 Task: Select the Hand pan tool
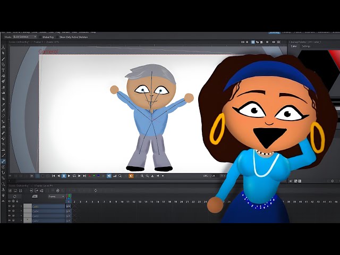point(3,195)
